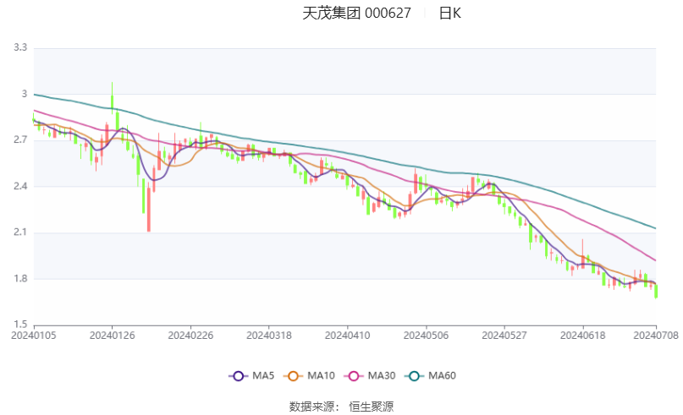Screen dimensions: 683x415
Task: Click the 1.8 price axis label
Action: point(20,278)
